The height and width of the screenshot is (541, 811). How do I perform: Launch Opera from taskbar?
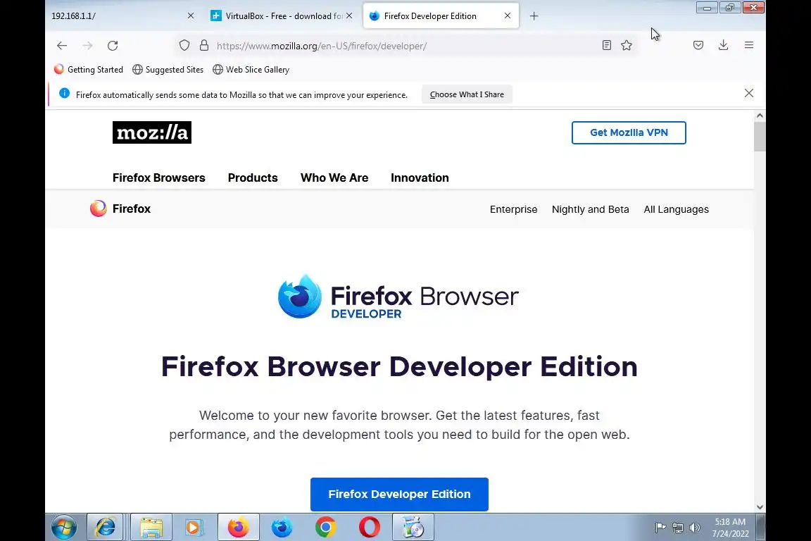[370, 528]
